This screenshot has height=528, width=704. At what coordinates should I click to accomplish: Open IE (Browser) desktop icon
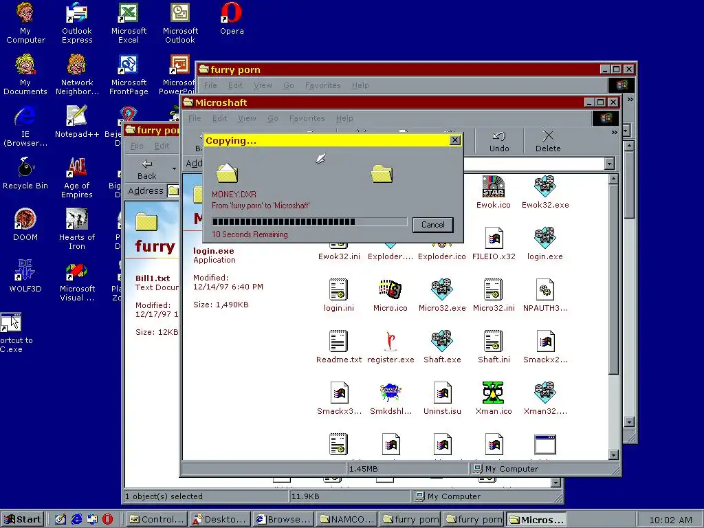tap(25, 126)
